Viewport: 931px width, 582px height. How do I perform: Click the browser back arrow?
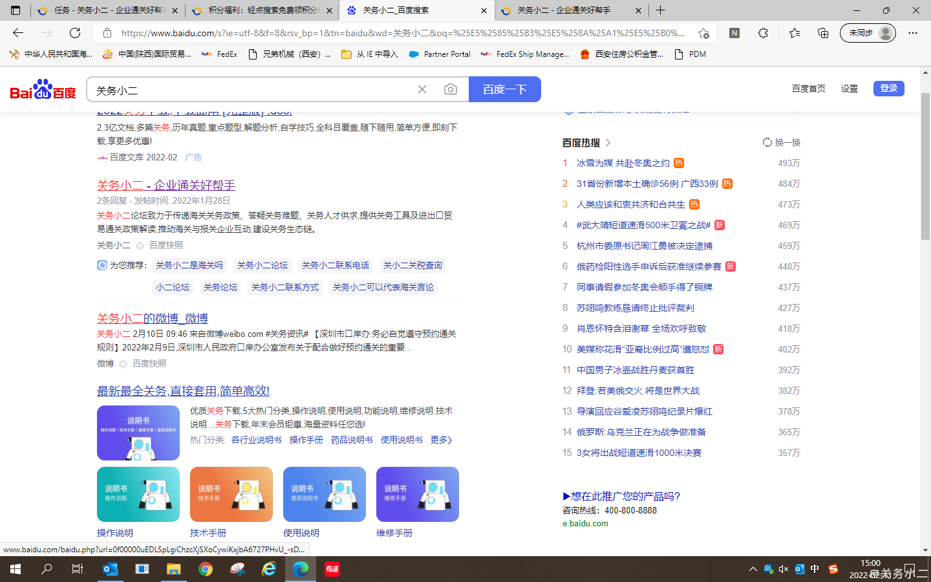click(x=18, y=33)
